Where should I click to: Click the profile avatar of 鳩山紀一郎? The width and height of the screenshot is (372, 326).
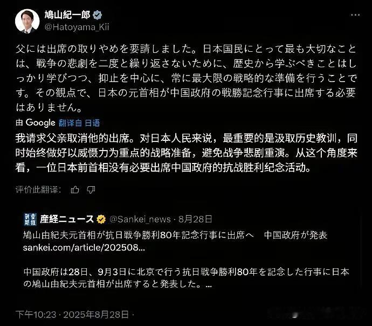click(27, 21)
